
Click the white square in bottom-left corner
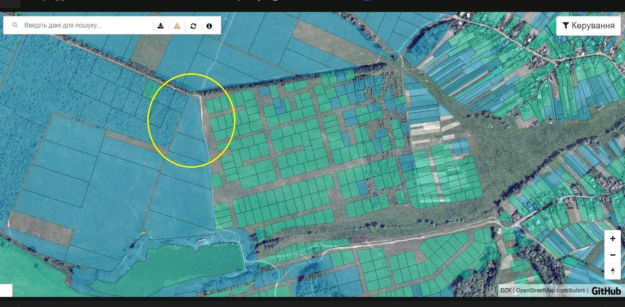6,291
